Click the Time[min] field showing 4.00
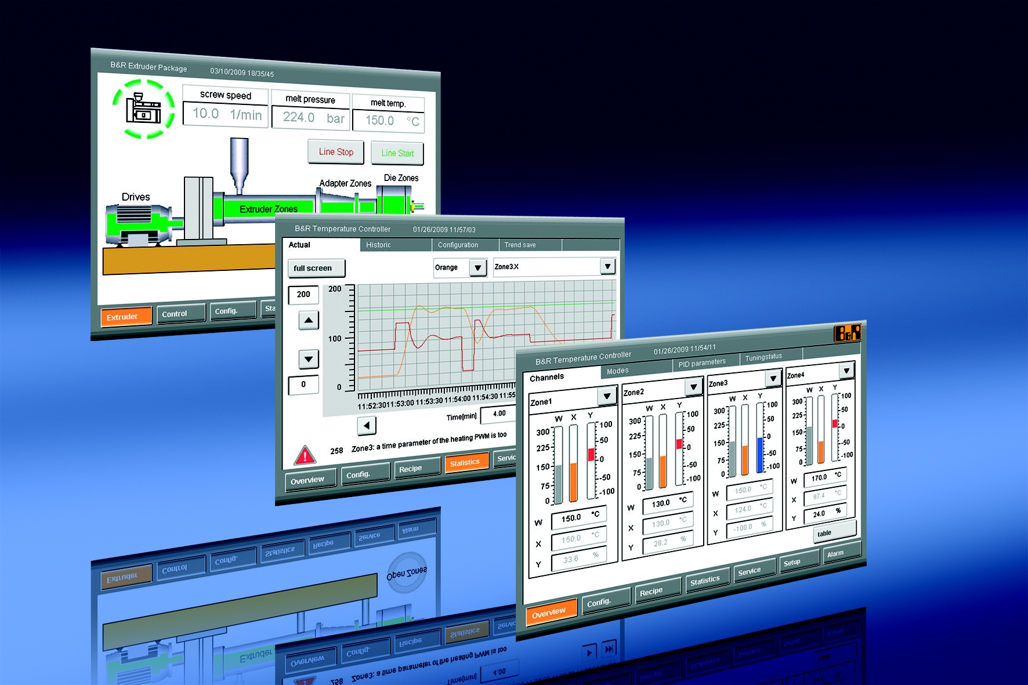The width and height of the screenshot is (1028, 685). pyautogui.click(x=498, y=414)
